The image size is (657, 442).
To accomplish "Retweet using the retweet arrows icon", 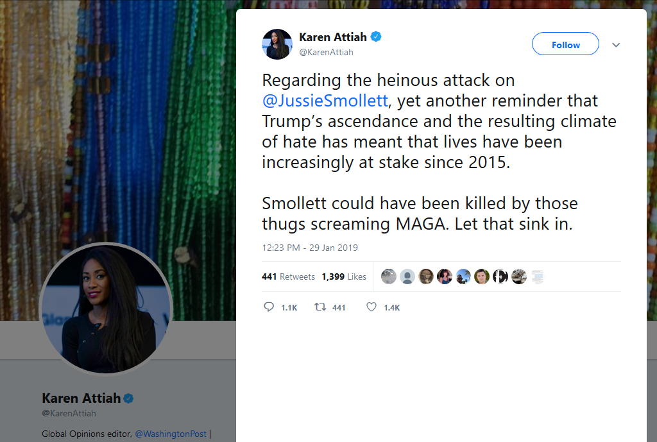I will (x=320, y=307).
